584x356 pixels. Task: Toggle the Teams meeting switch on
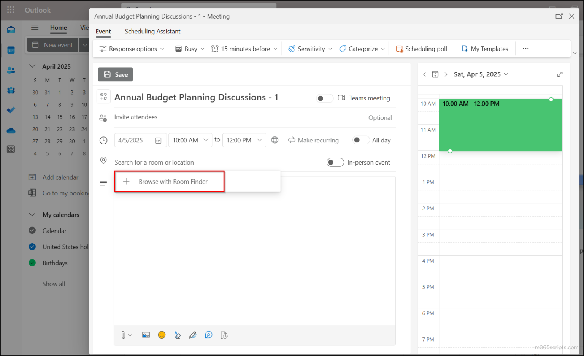(x=324, y=98)
